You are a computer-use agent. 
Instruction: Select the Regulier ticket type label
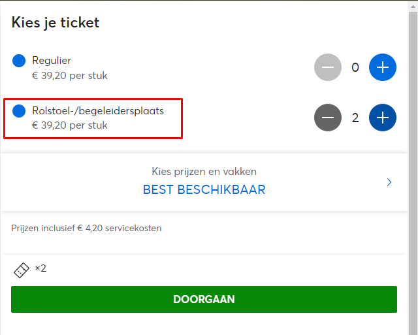pos(52,61)
